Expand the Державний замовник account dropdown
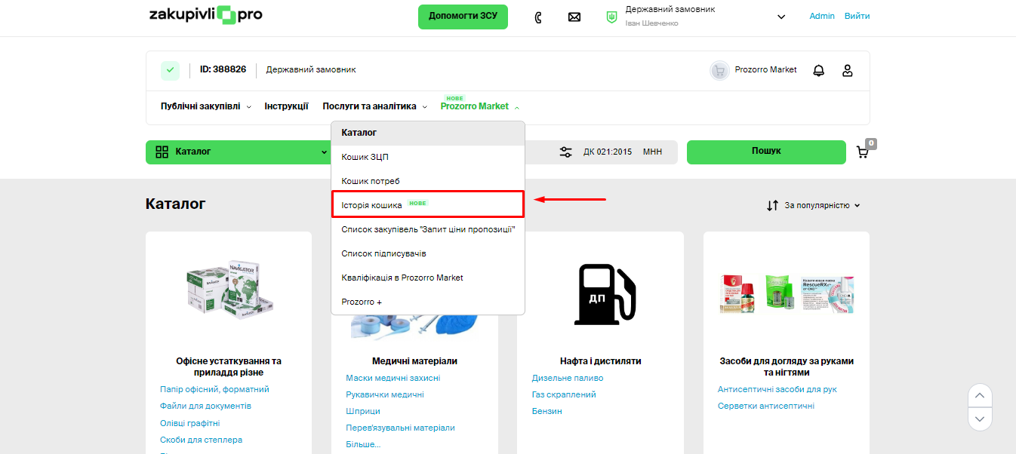Image resolution: width=1016 pixels, height=454 pixels. click(x=780, y=17)
